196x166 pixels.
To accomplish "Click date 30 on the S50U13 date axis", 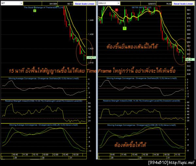I will (140, 157).
